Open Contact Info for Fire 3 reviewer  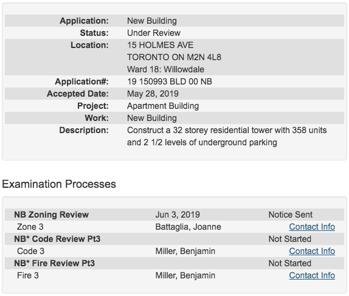point(312,275)
